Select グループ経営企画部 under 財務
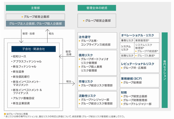The height and width of the screenshot is (119, 174). click(x=135, y=96)
